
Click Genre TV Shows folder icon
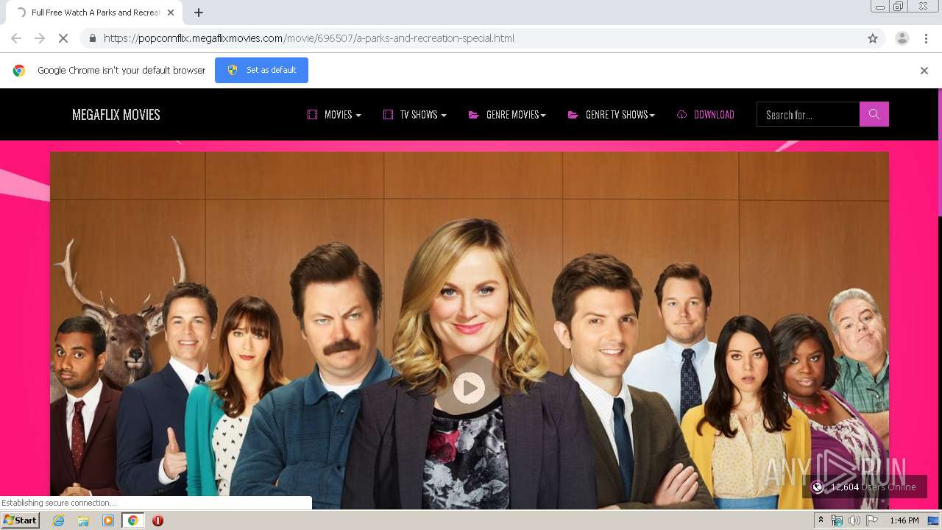click(x=573, y=114)
